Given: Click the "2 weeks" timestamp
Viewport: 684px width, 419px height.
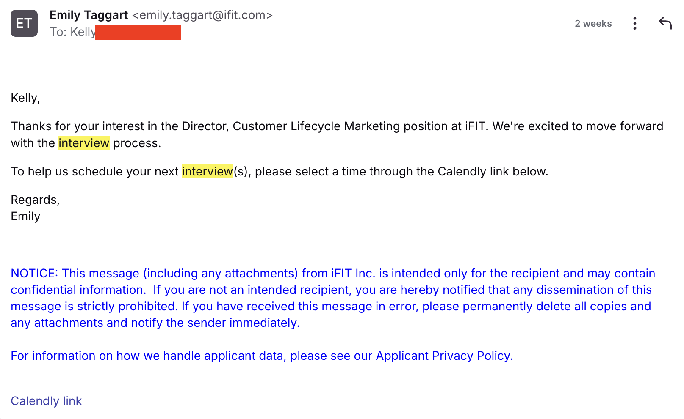Looking at the screenshot, I should [593, 24].
